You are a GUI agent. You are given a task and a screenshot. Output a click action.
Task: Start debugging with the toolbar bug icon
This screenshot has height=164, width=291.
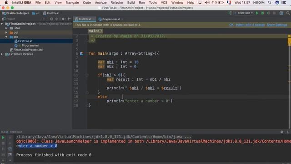tap(263, 13)
